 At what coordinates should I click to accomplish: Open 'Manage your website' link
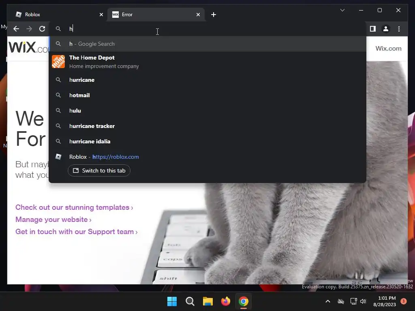pos(53,219)
